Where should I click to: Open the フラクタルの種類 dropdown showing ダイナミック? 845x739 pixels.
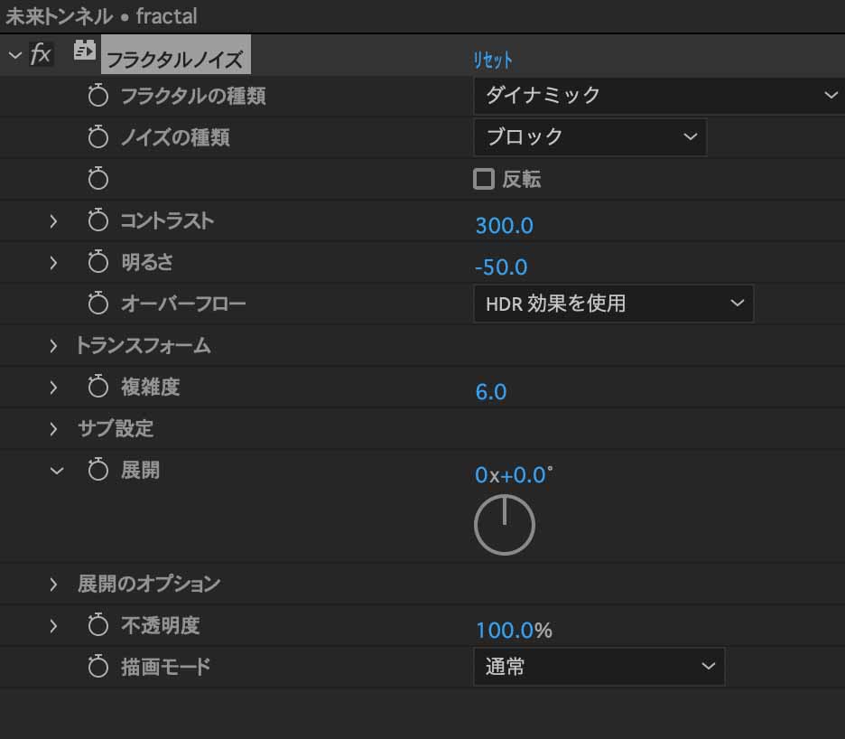click(659, 96)
